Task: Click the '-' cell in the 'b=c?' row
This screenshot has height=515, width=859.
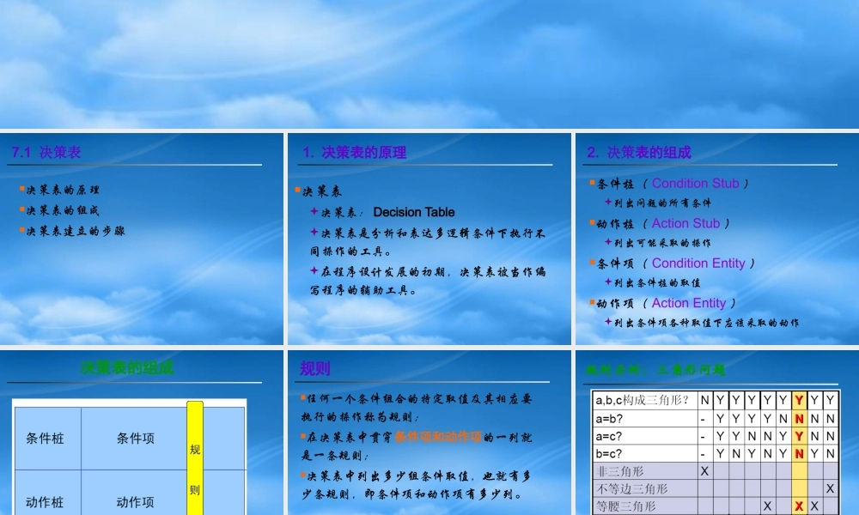Action: tap(704, 454)
